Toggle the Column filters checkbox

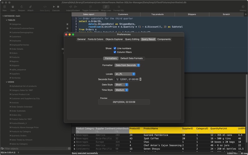[115, 52]
